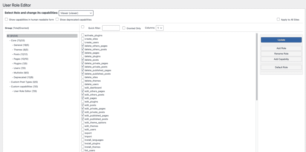Uncheck the delete_private_pages capability
306x152 pixels.
coord(83,63)
